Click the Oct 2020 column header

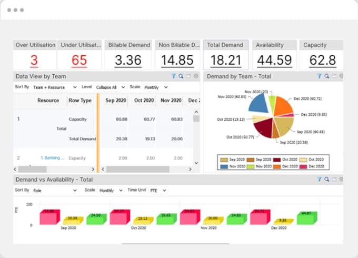coord(144,100)
